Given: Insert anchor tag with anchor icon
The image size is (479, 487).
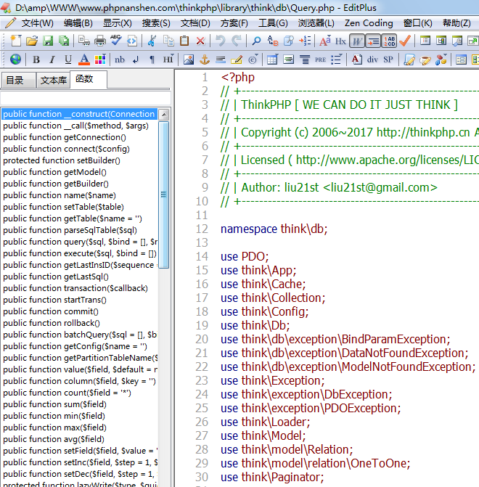Looking at the screenshot, I should (205, 59).
